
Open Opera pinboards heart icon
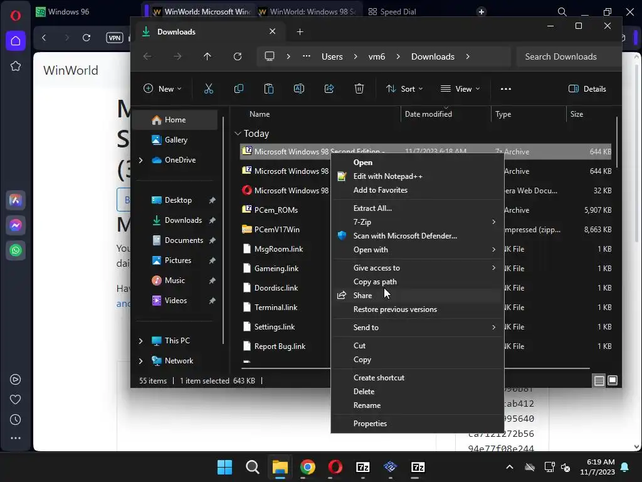click(x=16, y=400)
